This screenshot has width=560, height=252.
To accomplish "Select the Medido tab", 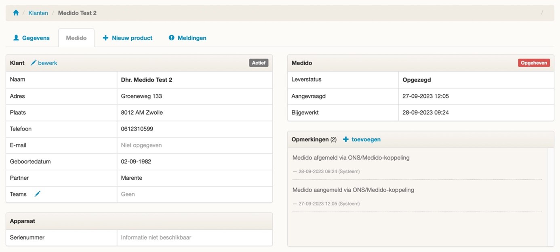I will coord(76,38).
